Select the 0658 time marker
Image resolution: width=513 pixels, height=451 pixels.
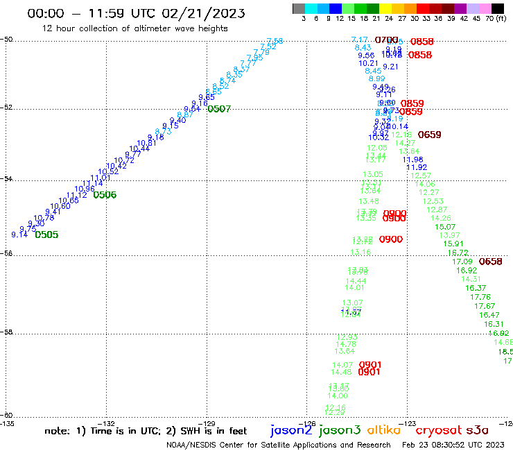pos(490,262)
